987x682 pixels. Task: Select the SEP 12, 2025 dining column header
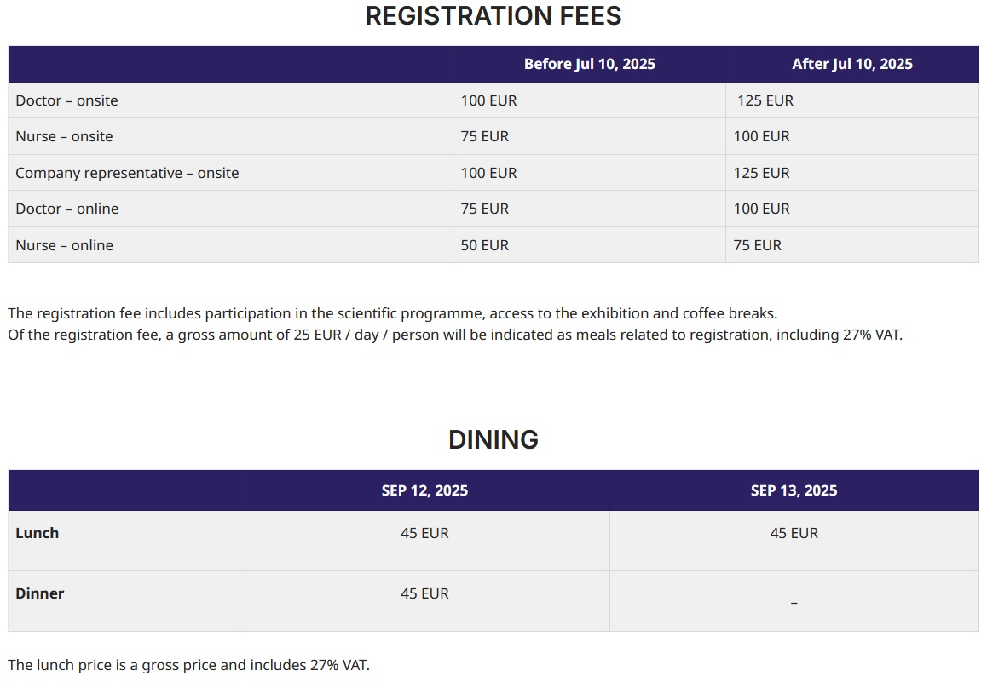(424, 490)
